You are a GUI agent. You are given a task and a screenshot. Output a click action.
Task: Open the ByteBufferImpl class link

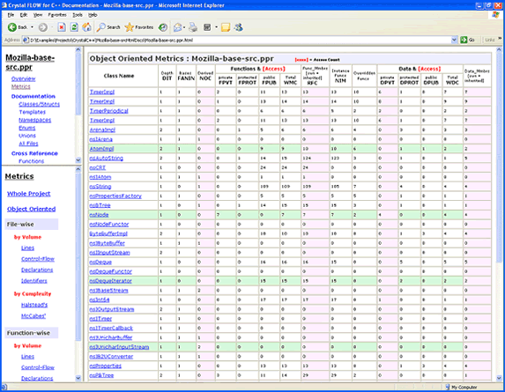click(108, 233)
